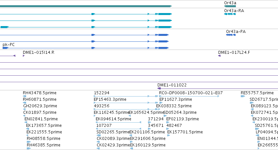Select the Or43a-RA transcript exon glyph

coord(230,14)
